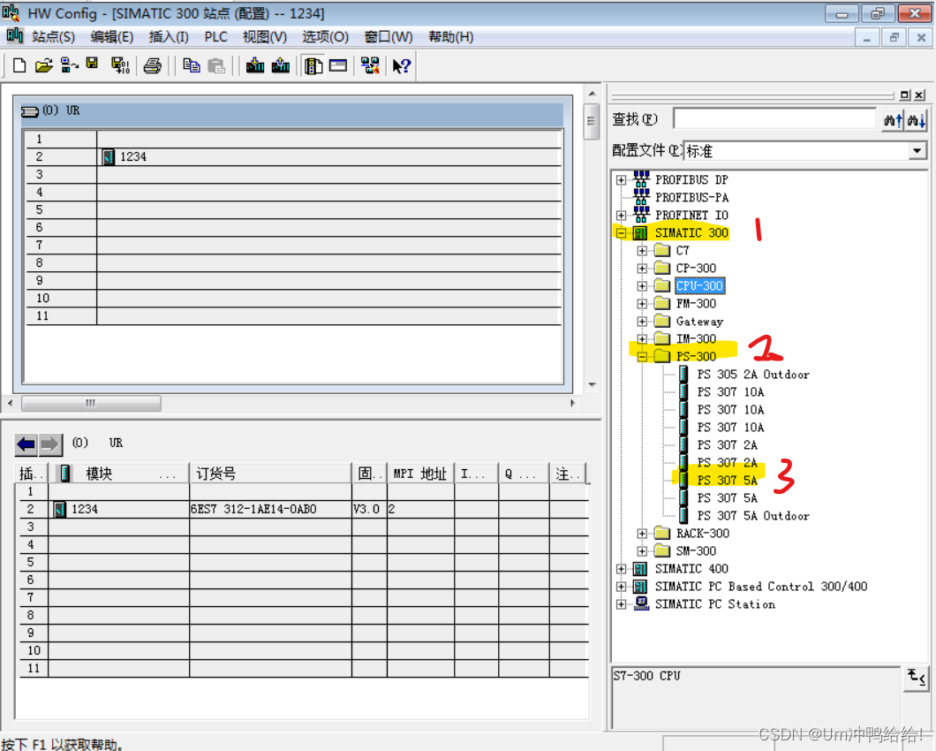Click the search-down binoculars icon
936x751 pixels.
pos(917,120)
